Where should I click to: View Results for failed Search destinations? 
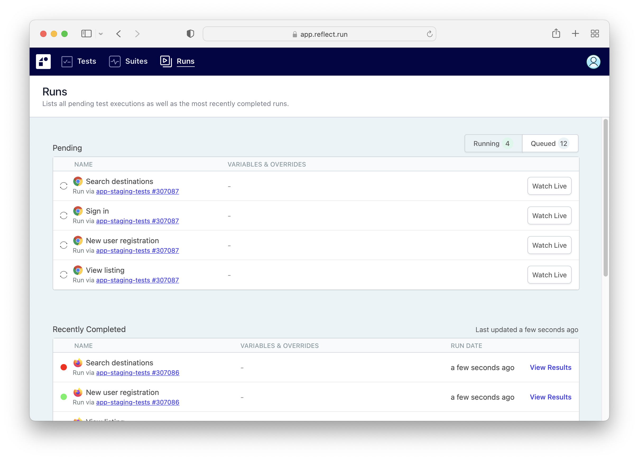pyautogui.click(x=550, y=367)
